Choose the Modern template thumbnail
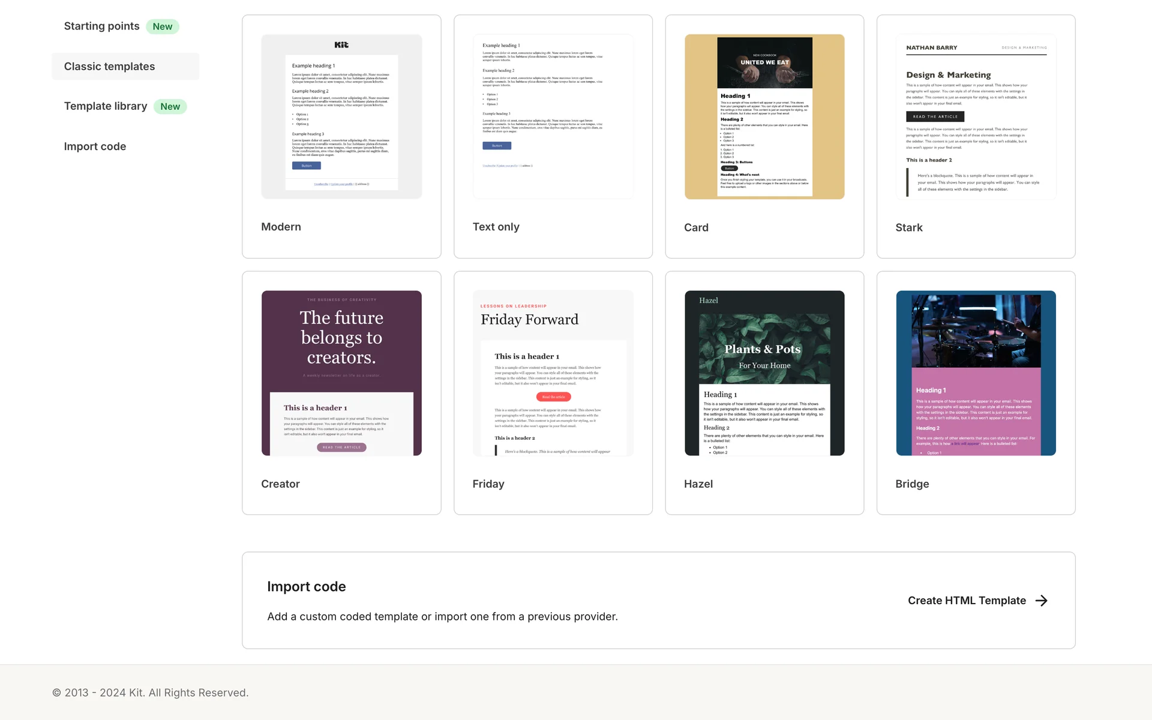The width and height of the screenshot is (1152, 720). [341, 116]
